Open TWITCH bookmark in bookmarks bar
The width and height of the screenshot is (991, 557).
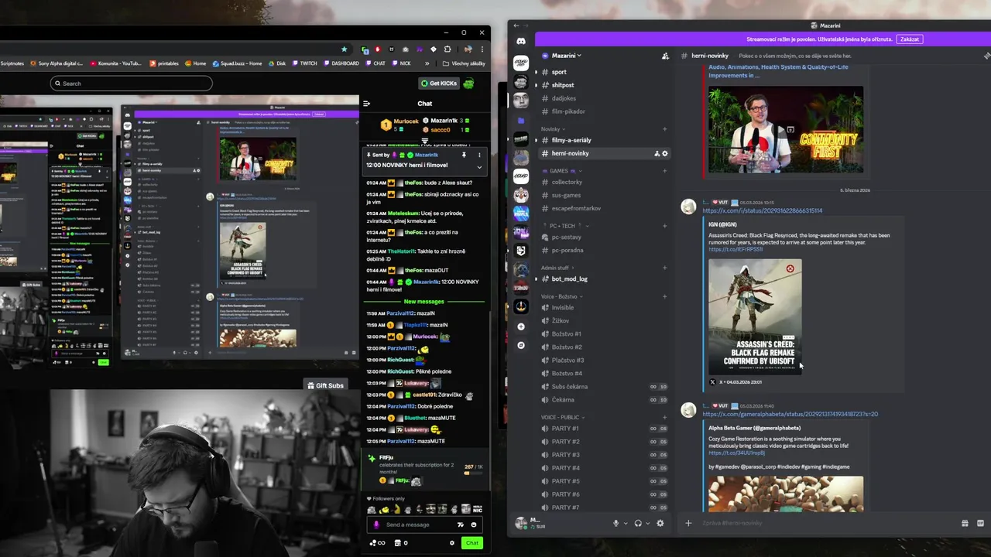[303, 63]
